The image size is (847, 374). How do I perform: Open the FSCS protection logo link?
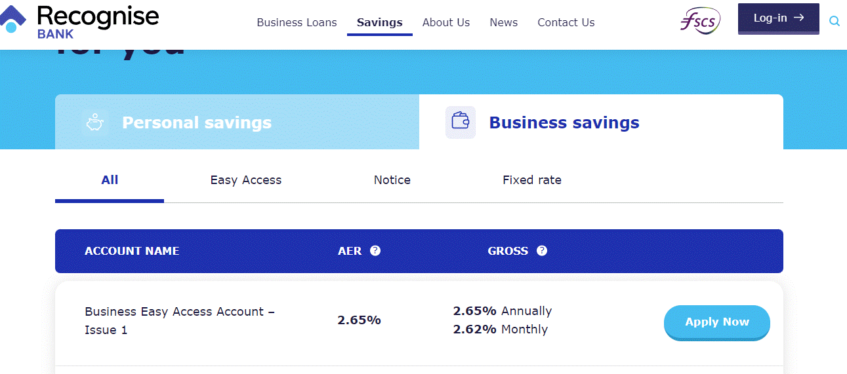point(700,22)
